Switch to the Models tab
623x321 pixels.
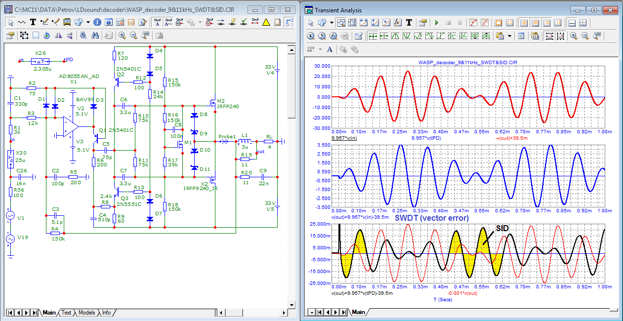[86, 313]
